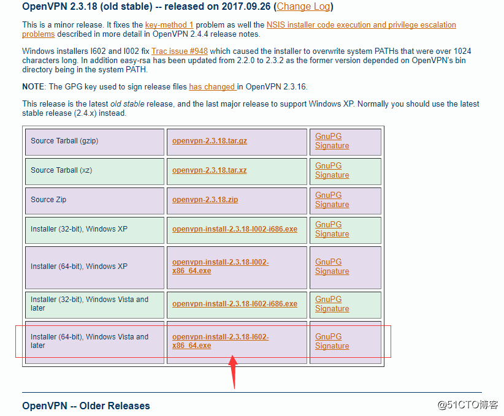
Task: Select 'Installer (32-bit), Windows XP' cell text
Action: tap(79, 229)
